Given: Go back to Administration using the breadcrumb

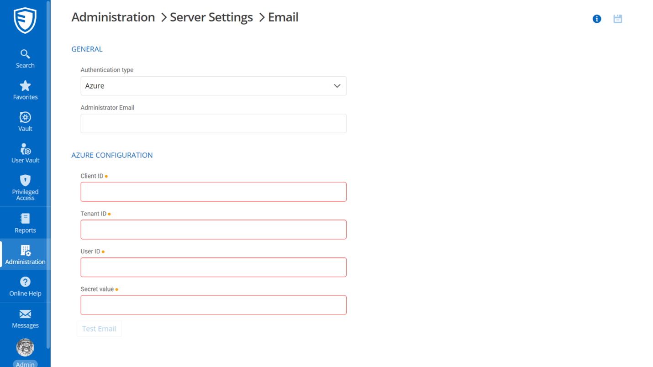Looking at the screenshot, I should tap(113, 17).
